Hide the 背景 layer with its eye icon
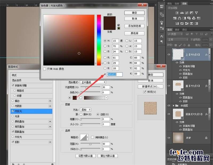This screenshot has width=213, height=165. 169,138
